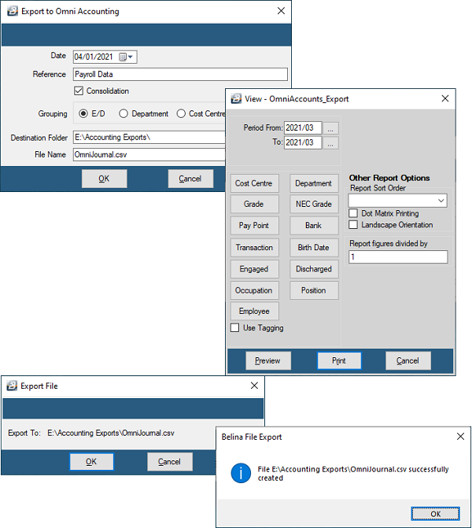Confirm OK in the Export File dialog

pos(91,462)
